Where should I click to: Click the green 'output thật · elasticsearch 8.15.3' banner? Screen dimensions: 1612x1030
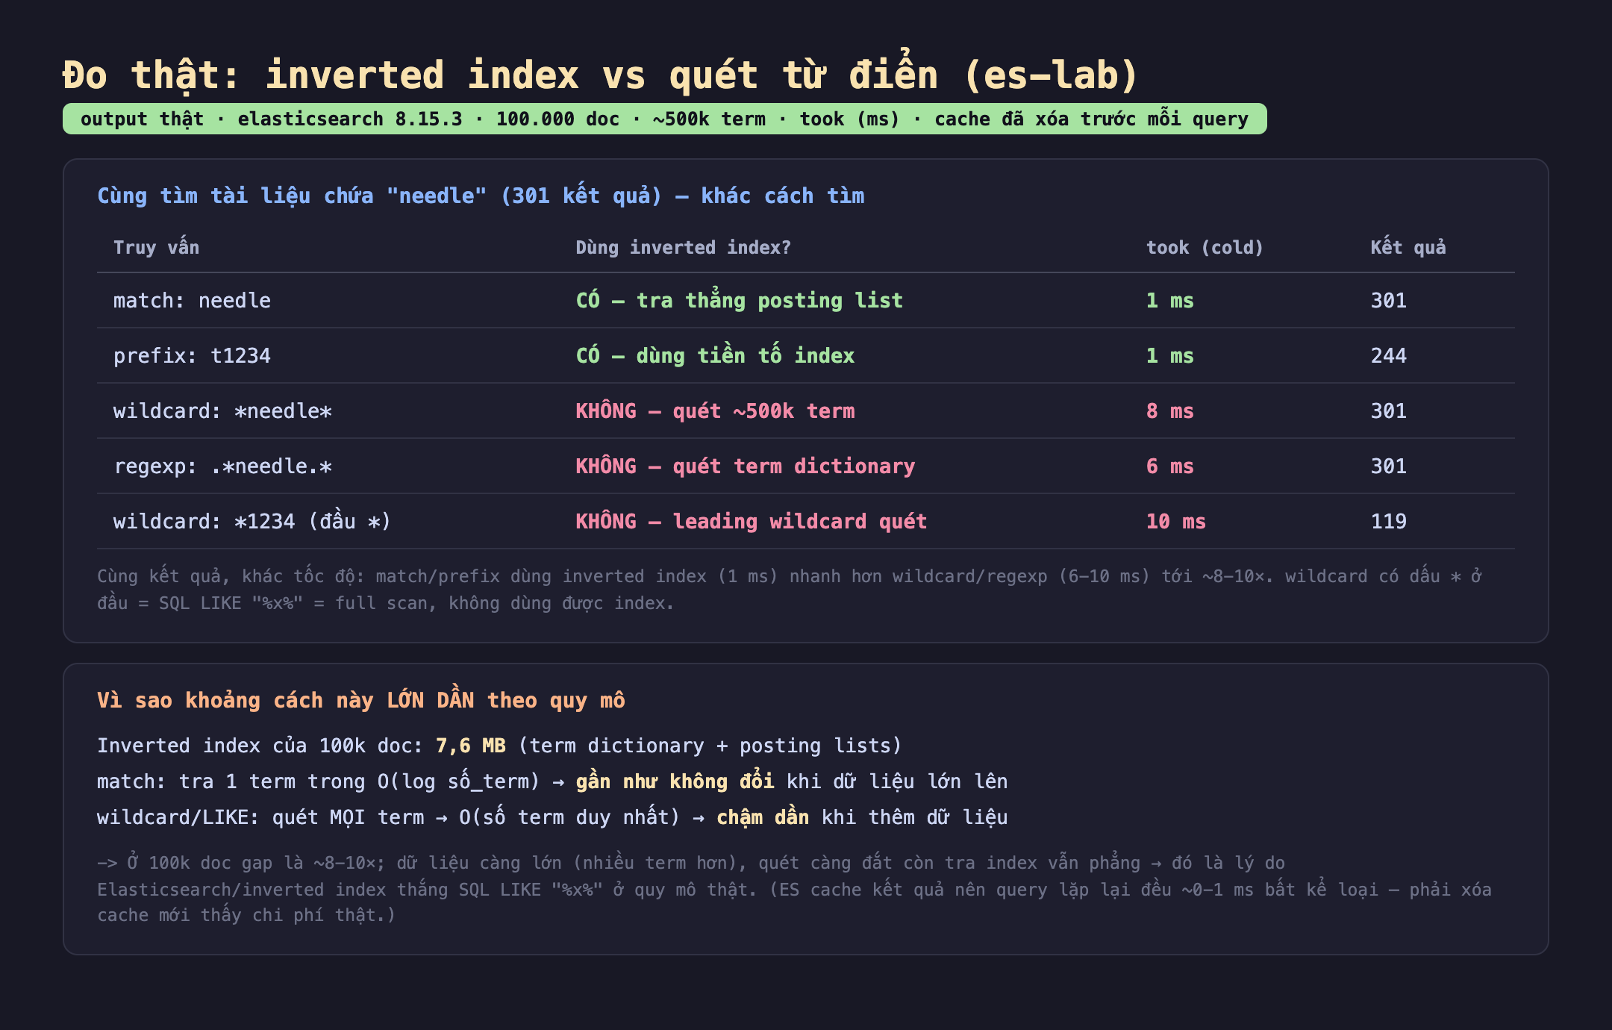click(x=664, y=119)
